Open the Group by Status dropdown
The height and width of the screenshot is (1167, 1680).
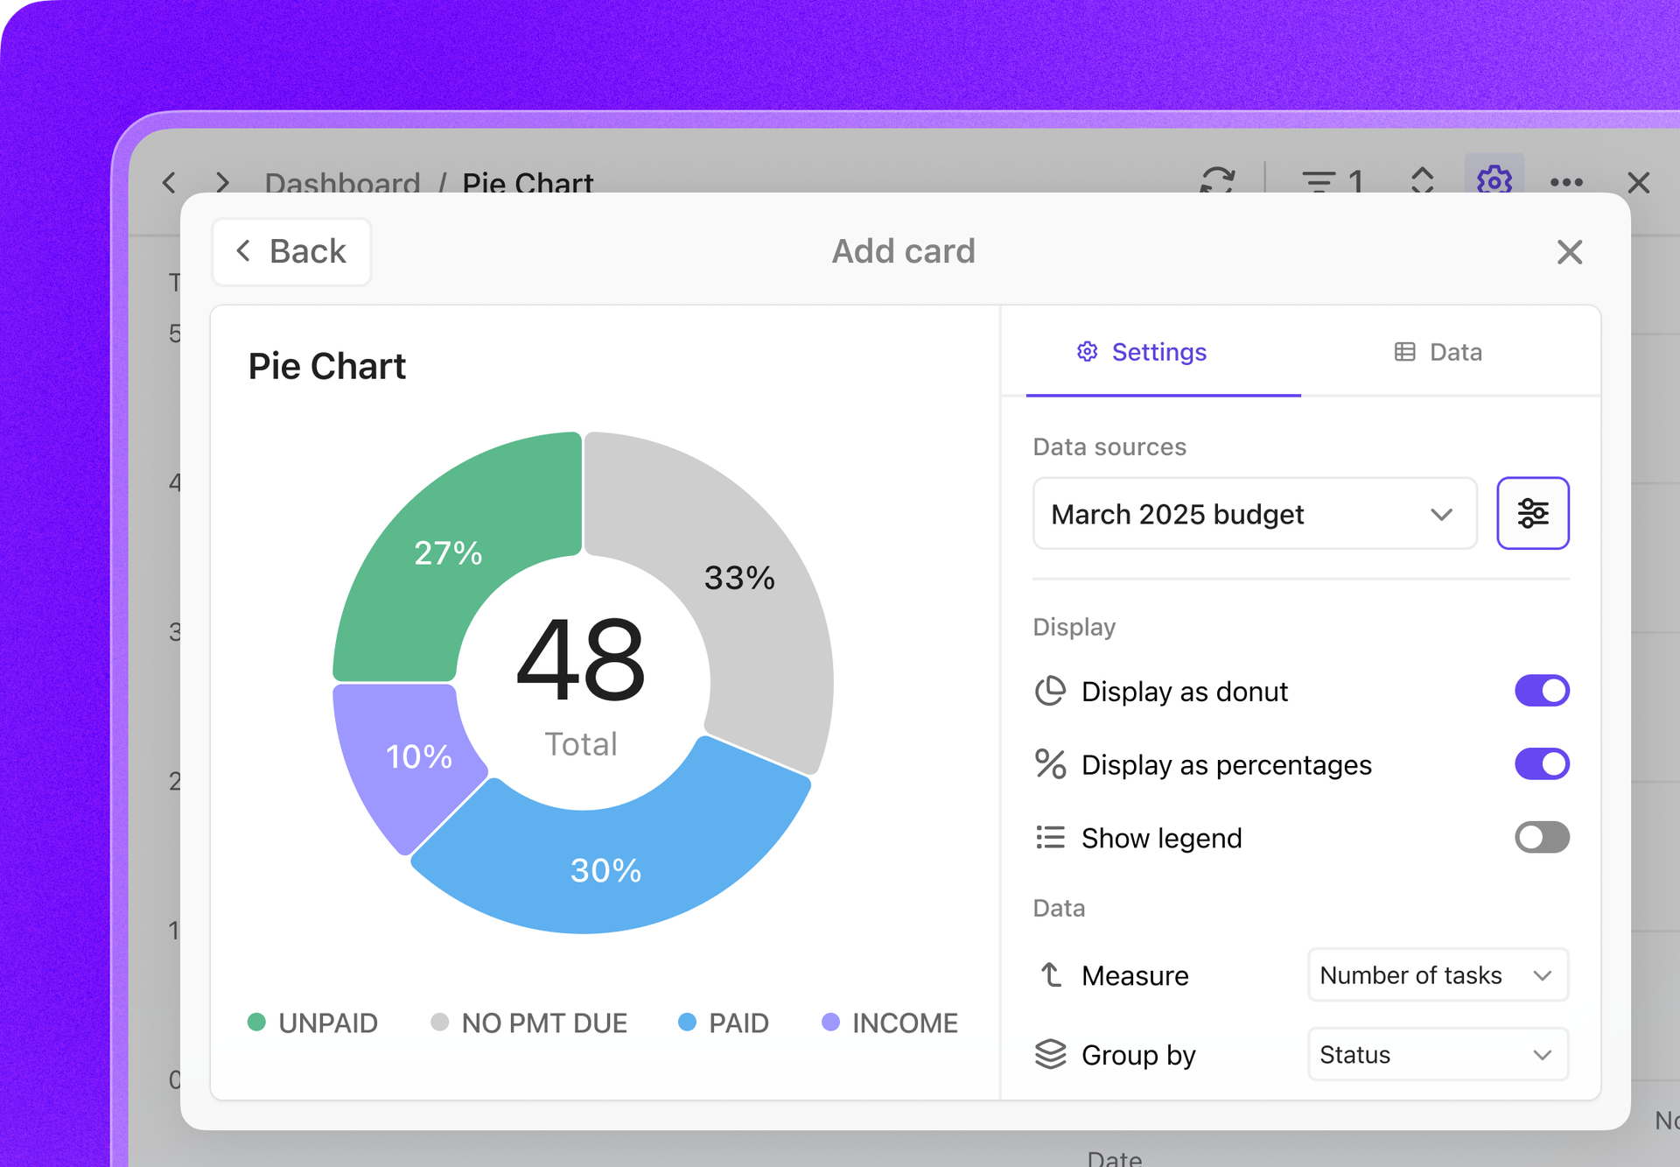pyautogui.click(x=1437, y=1055)
